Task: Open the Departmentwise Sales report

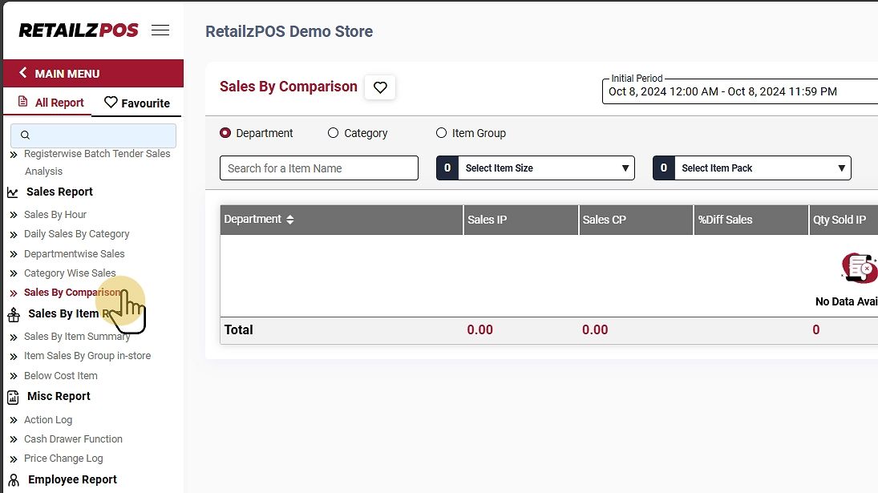Action: 74,253
